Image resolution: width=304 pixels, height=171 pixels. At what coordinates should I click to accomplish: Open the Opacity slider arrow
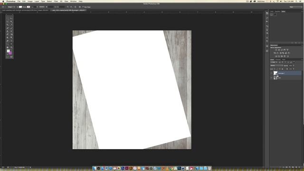pos(294,66)
